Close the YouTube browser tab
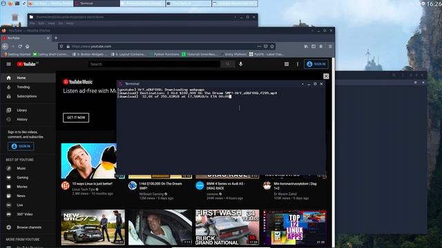The height and width of the screenshot is (248, 442). (x=48, y=38)
